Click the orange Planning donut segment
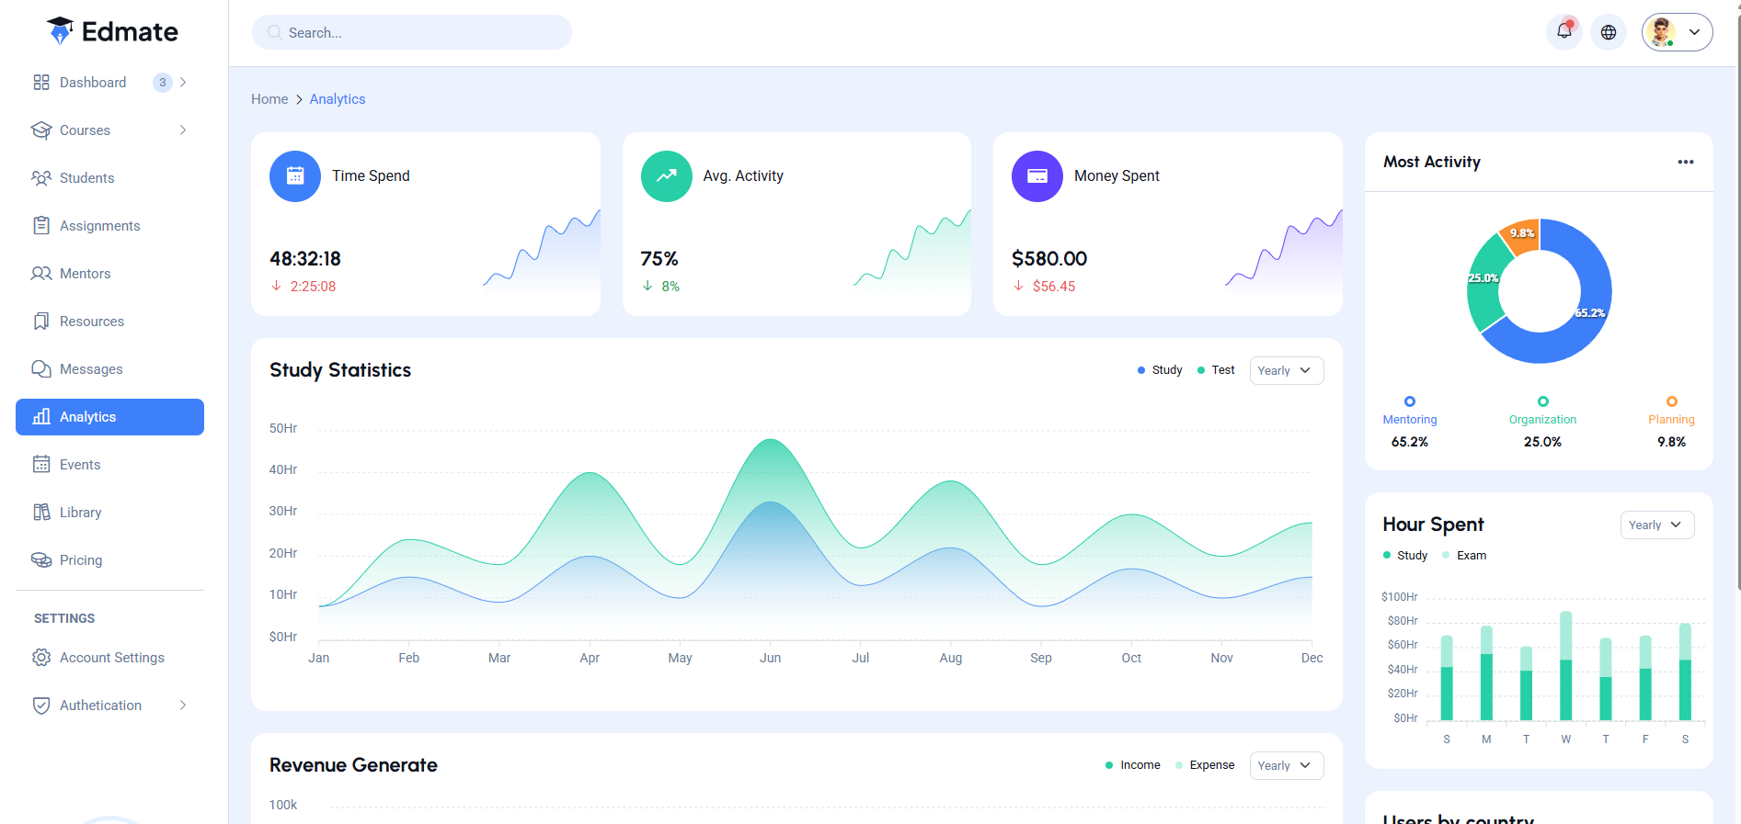 click(x=1522, y=236)
